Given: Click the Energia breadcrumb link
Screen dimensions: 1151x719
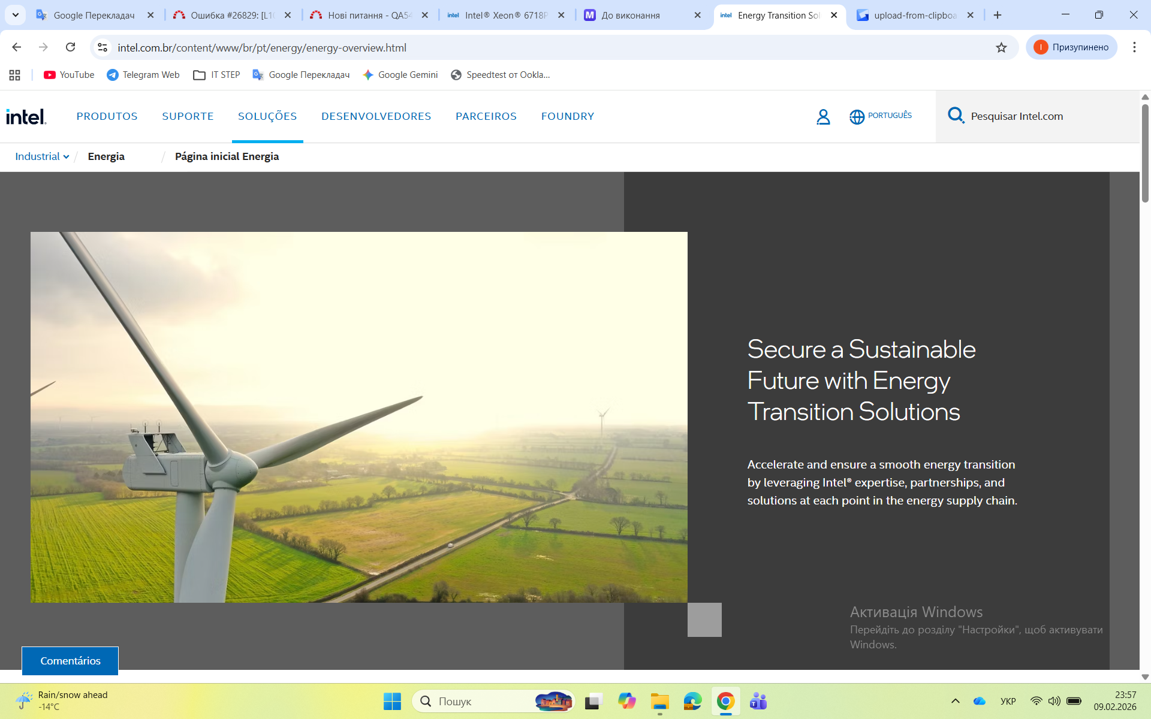Looking at the screenshot, I should click(106, 156).
